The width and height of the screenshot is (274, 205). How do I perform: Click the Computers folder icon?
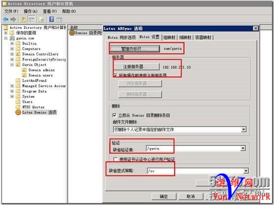[18, 49]
